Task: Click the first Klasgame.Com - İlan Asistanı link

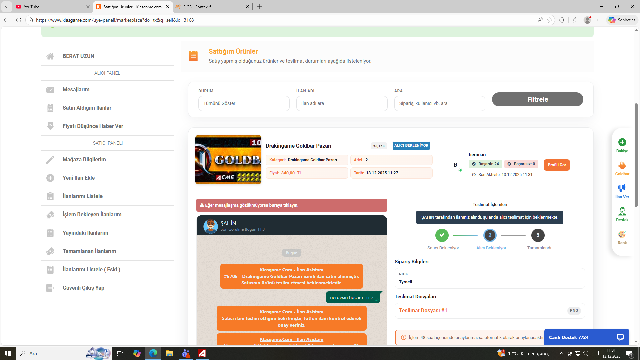Action: point(292,270)
